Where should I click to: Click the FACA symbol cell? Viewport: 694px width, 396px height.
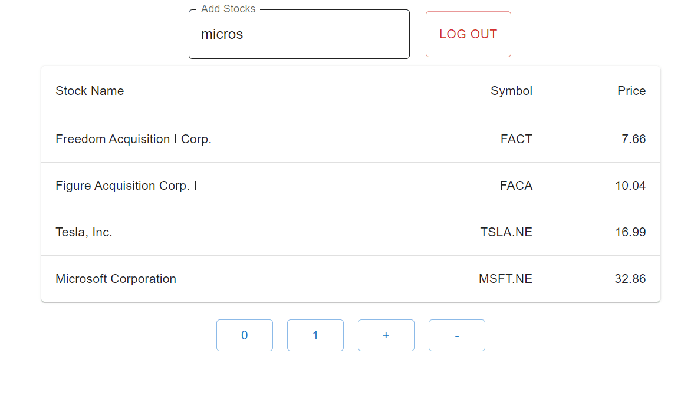(x=516, y=186)
